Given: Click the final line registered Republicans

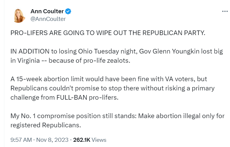Looking at the screenshot, I should 46,125.
